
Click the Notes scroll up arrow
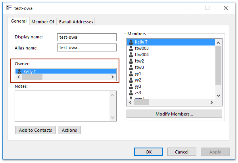tap(113, 95)
